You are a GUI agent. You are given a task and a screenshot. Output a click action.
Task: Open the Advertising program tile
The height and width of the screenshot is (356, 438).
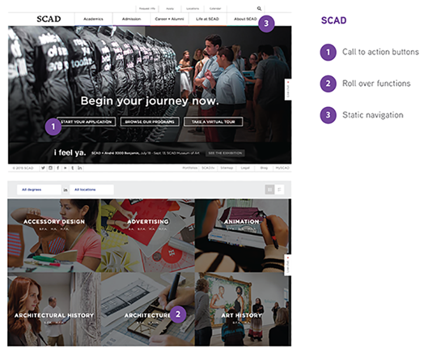(148, 235)
